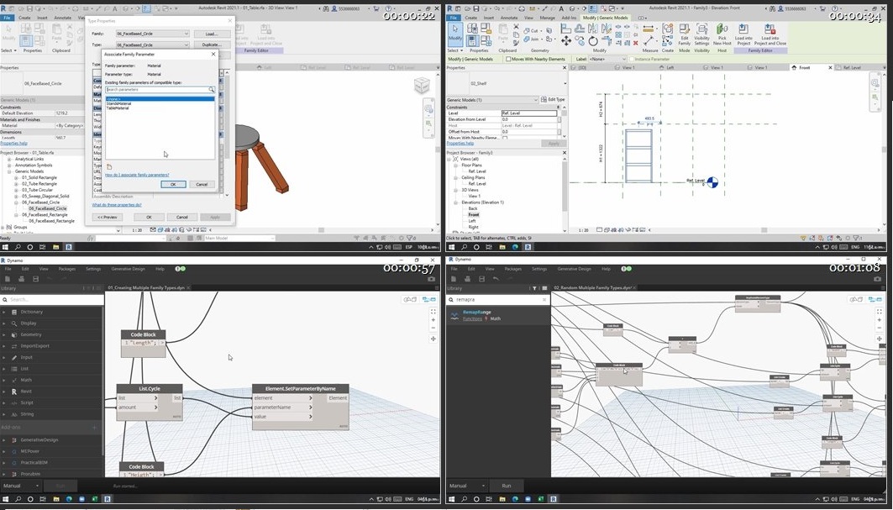
Task: Open Manage ribbon tab in top-right Revit
Action: (x=547, y=18)
